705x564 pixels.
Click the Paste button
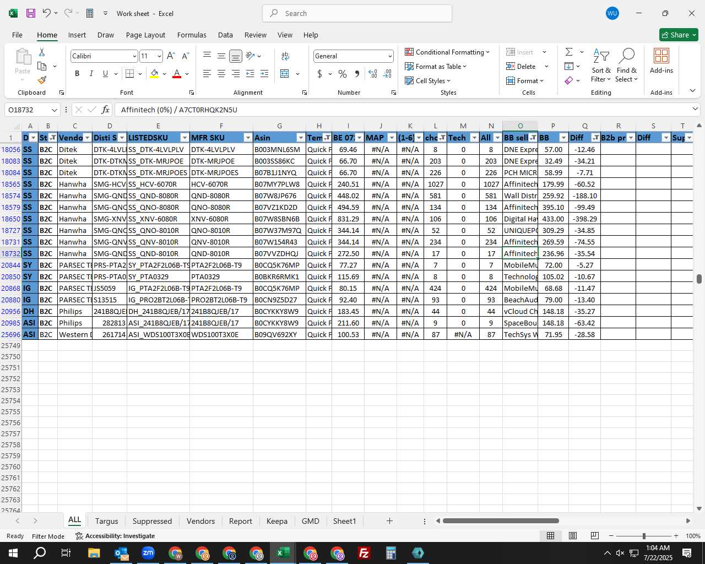(x=23, y=61)
